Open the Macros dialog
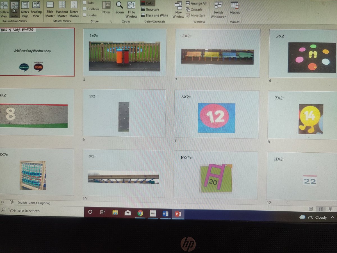Viewport: 337px width, 253px height. point(234,8)
